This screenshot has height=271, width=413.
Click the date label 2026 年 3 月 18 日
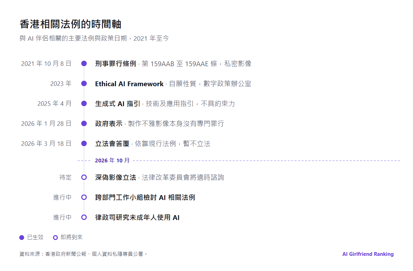(x=46, y=143)
